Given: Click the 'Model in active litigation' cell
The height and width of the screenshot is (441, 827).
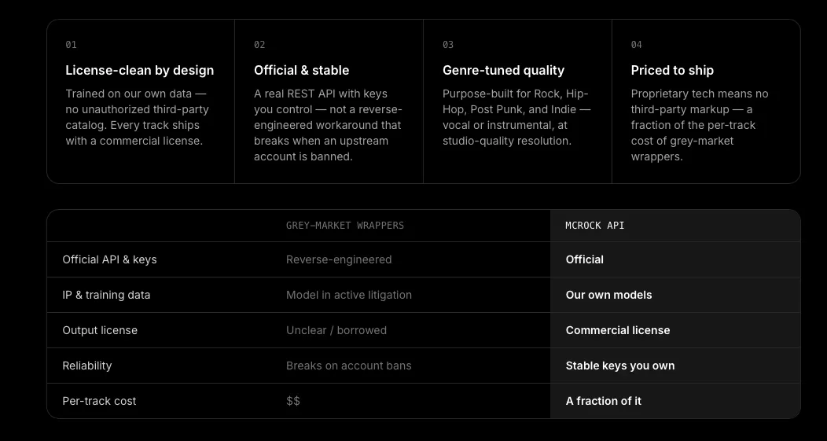Looking at the screenshot, I should click(x=348, y=295).
